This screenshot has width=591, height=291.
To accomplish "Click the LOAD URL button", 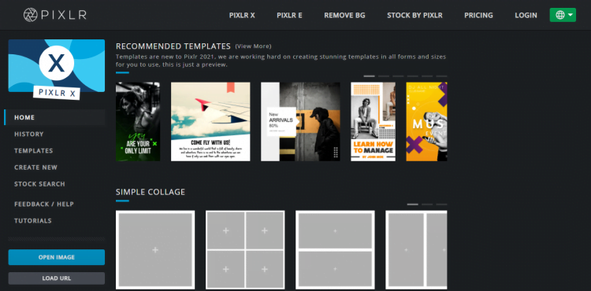I will [57, 278].
